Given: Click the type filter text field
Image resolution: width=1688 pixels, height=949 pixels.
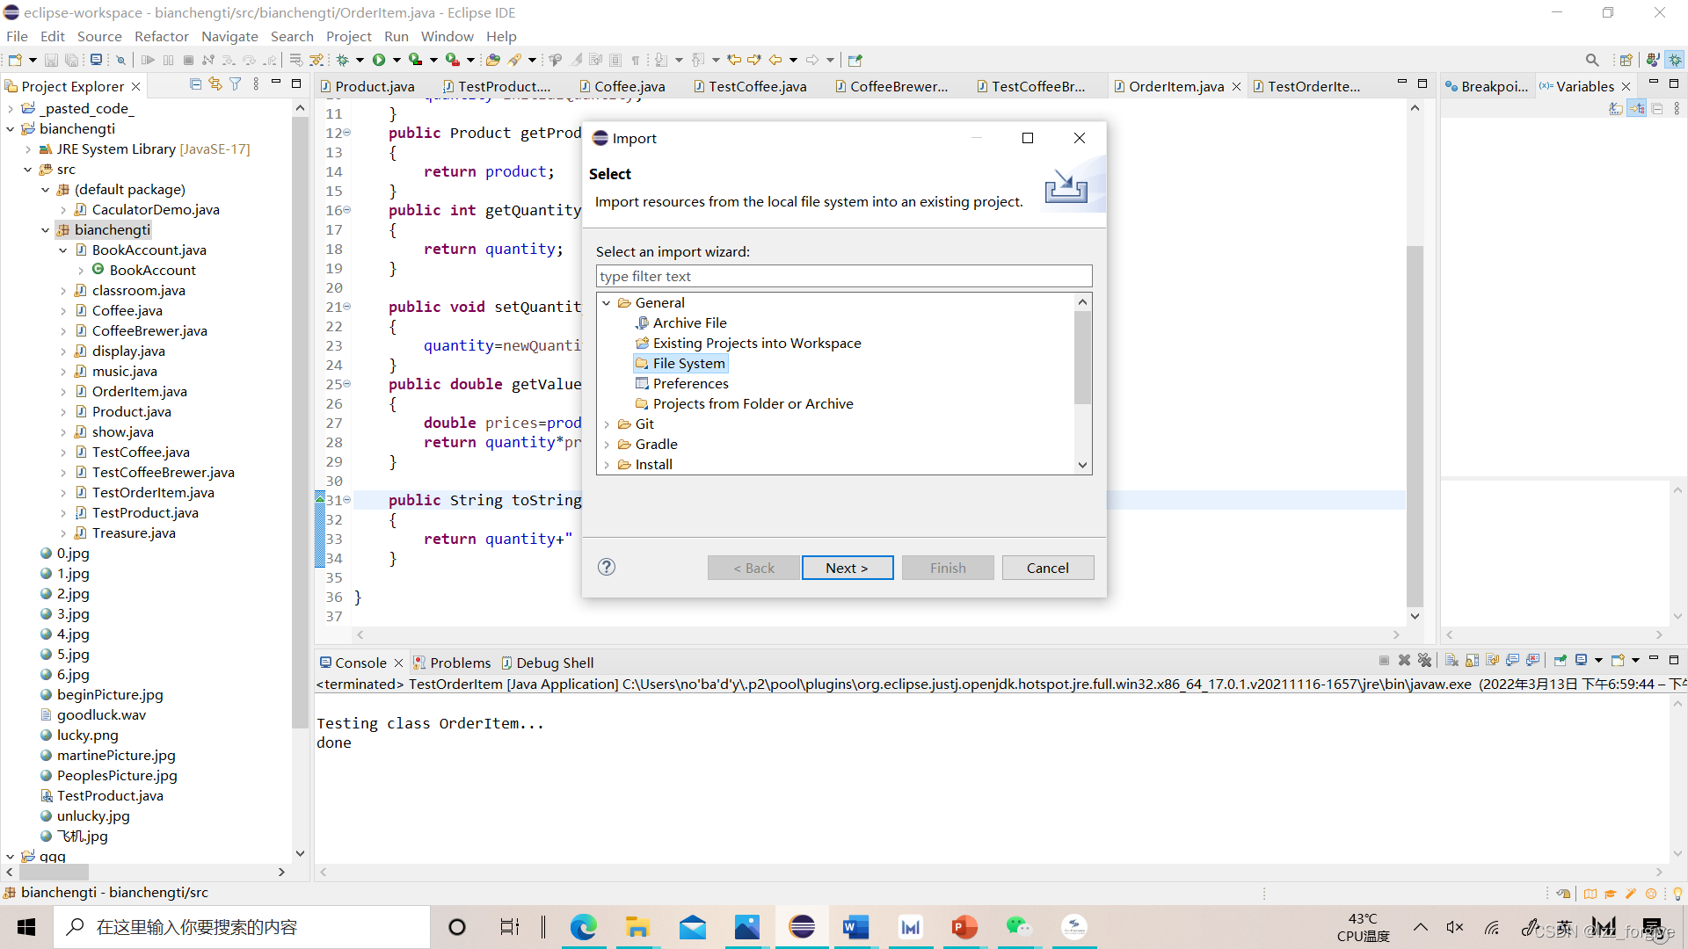Looking at the screenshot, I should [x=843, y=276].
